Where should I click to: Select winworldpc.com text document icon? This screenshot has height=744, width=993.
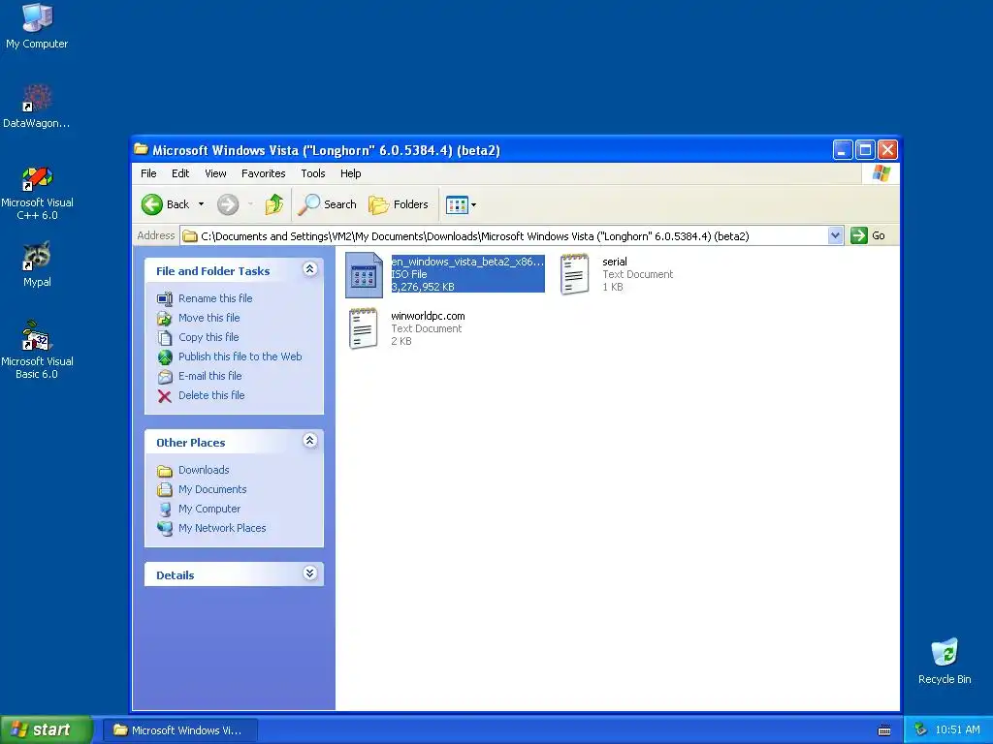pos(364,328)
